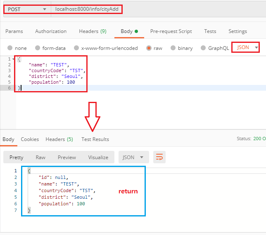The width and height of the screenshot is (266, 235).
Task: Open the Test Results tab
Action: point(95,139)
